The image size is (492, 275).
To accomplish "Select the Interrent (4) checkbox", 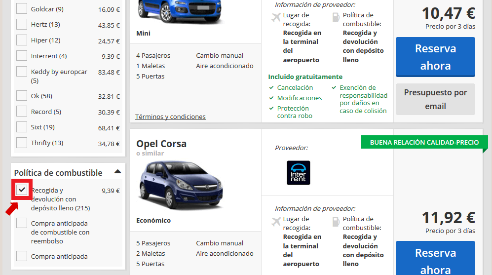I will (x=22, y=56).
